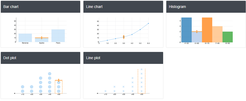
Task: Select the dark blue 41-50 histogram bar
Action: (x=186, y=30)
